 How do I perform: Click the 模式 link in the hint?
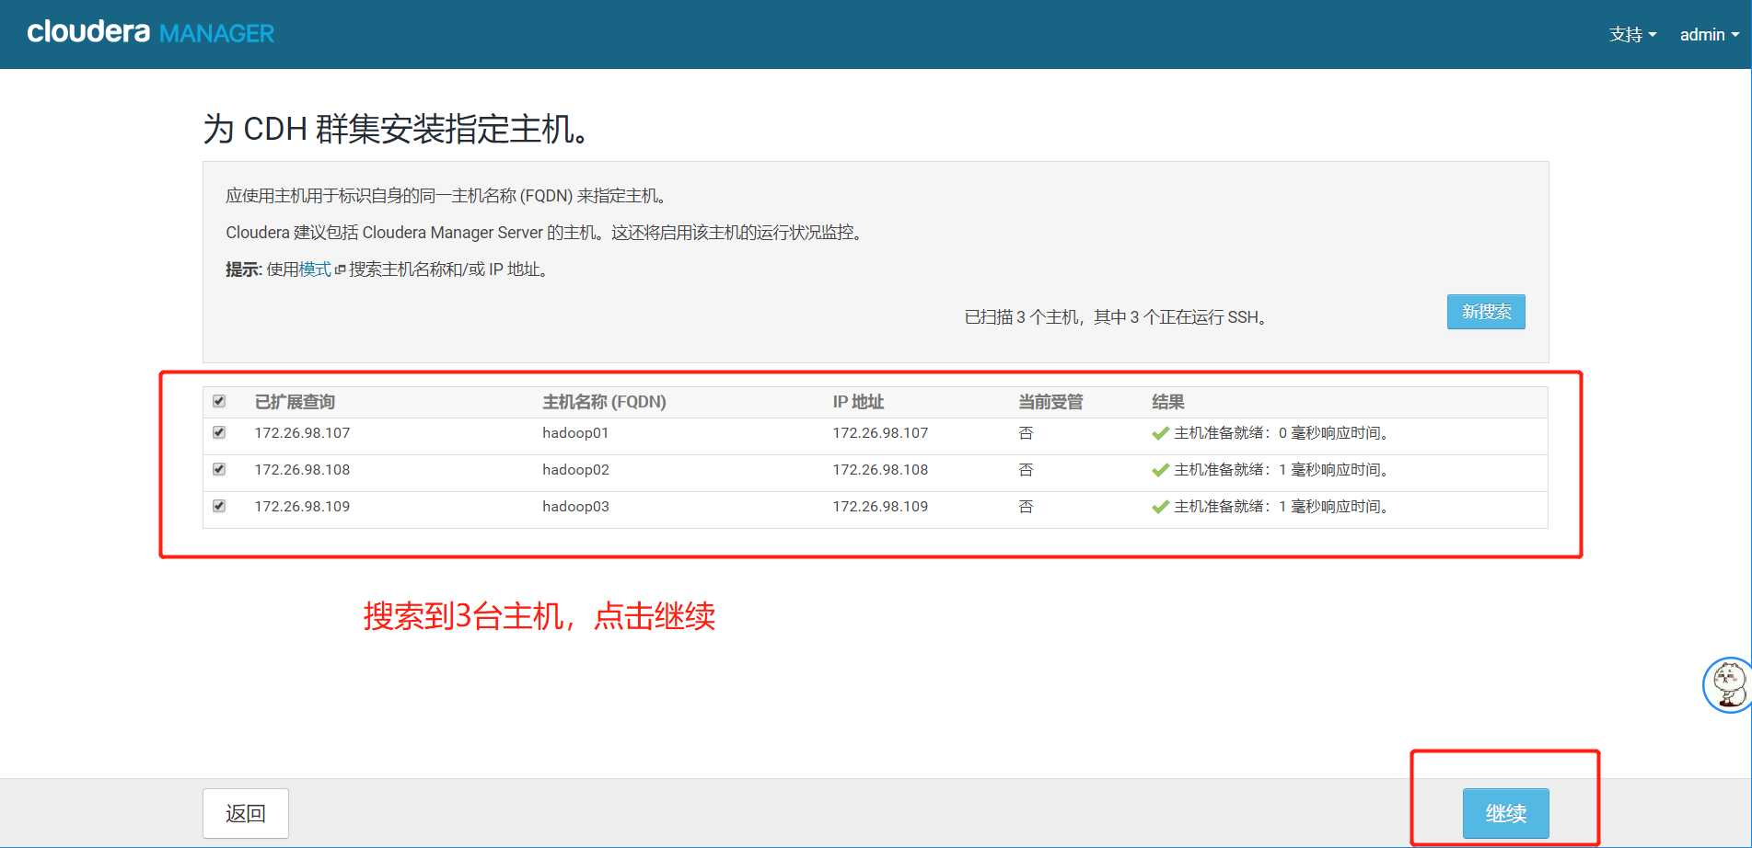pyautogui.click(x=315, y=269)
